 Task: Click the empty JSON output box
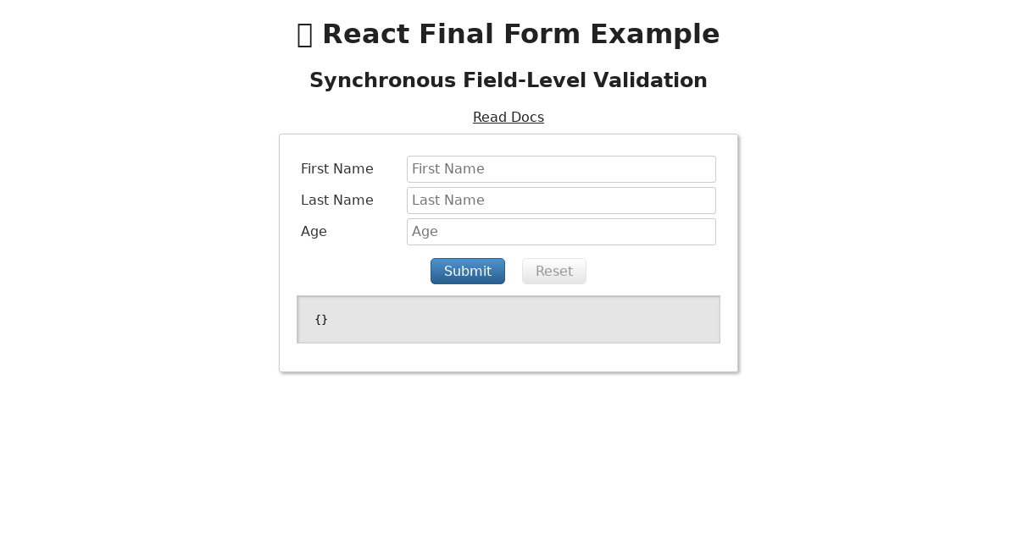point(508,319)
